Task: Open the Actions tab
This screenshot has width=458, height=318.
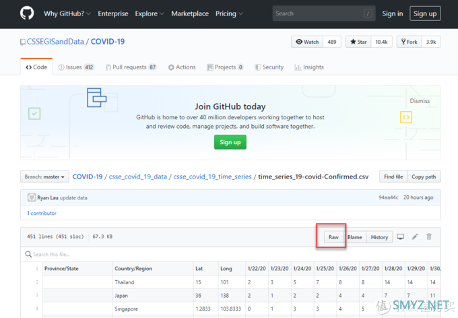Action: [x=182, y=67]
